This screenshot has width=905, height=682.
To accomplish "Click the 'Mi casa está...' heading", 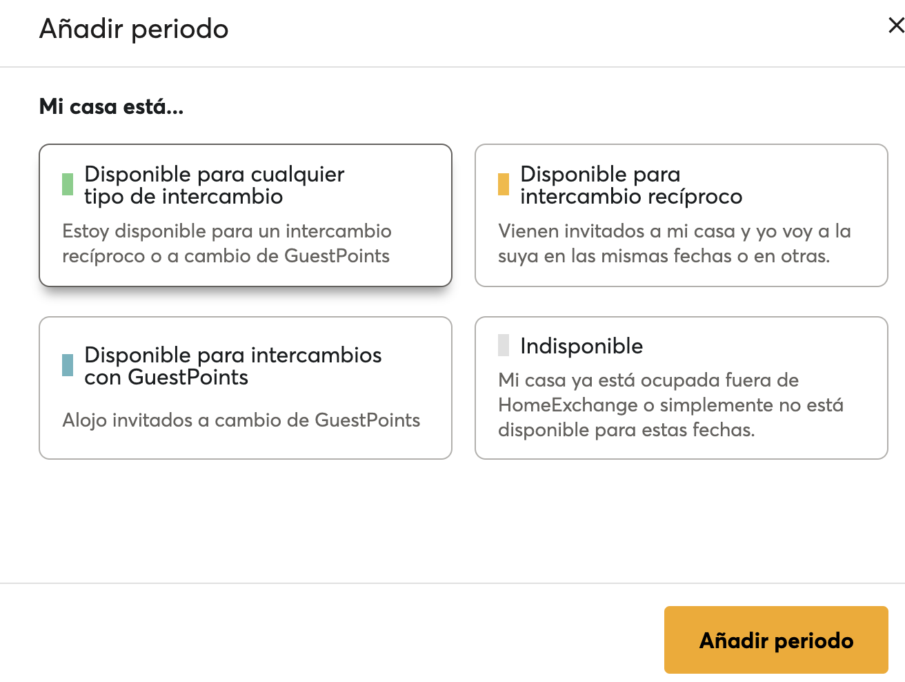I will tap(111, 107).
